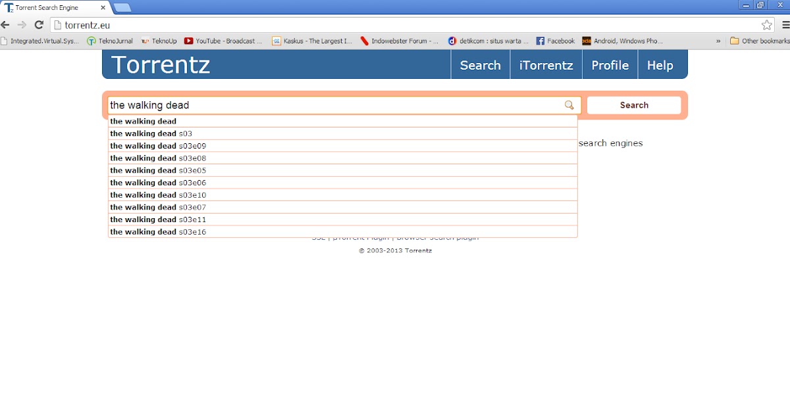Click the browser back arrow
This screenshot has width=790, height=414.
pos(6,25)
